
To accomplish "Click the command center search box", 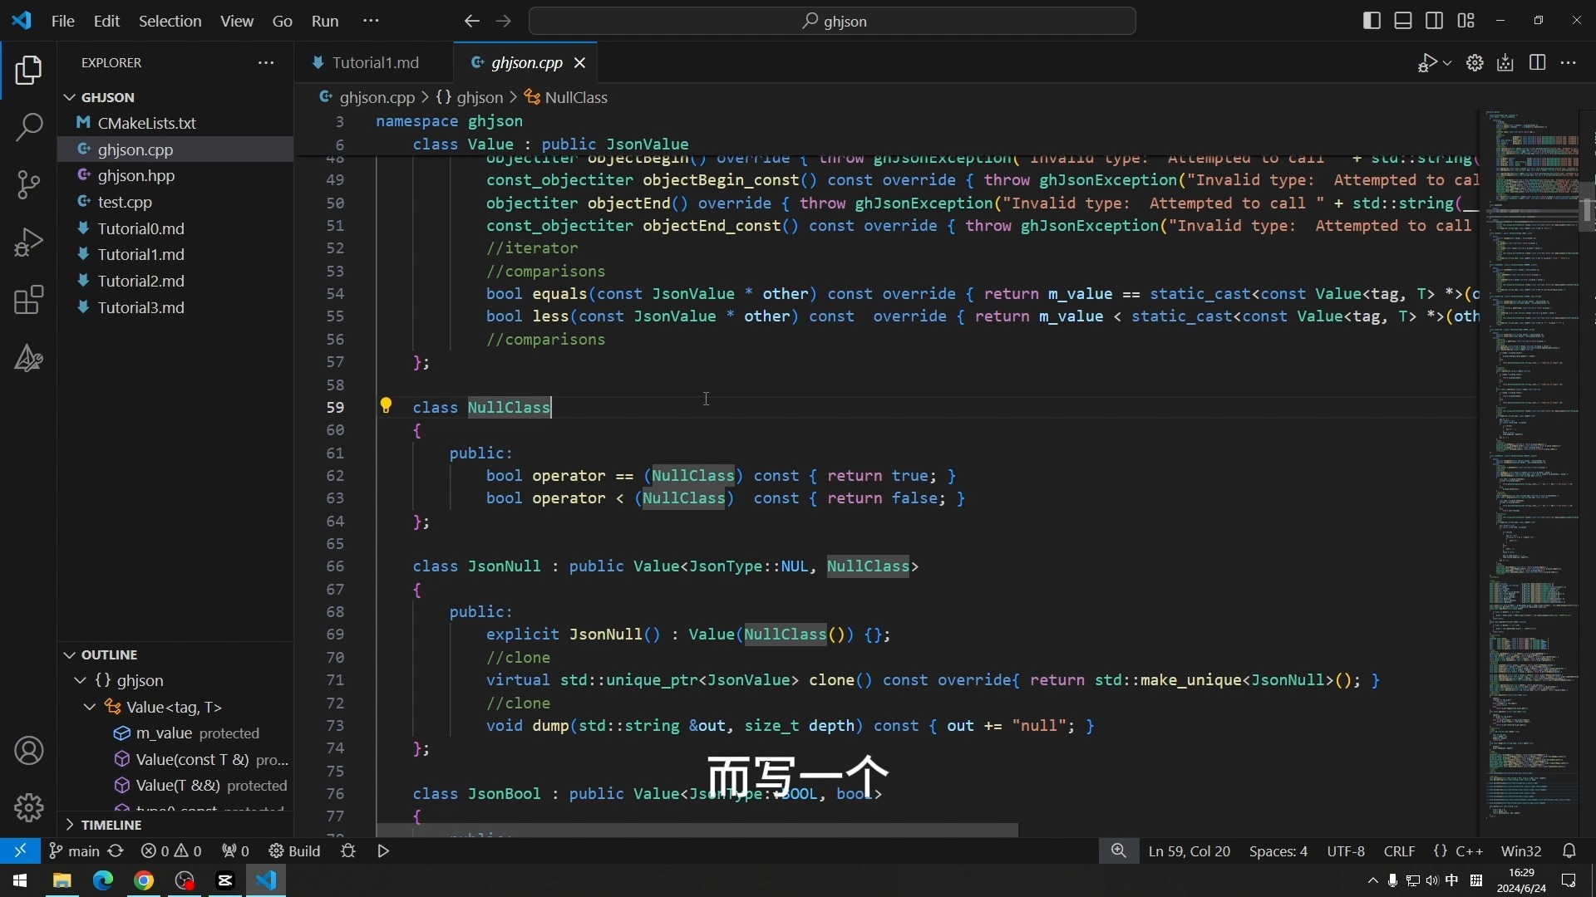I will (x=832, y=21).
